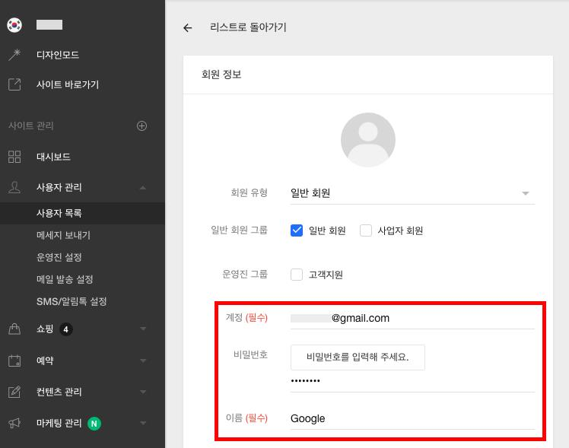Open 메세지 보내기 submenu item
The height and width of the screenshot is (448, 569).
[x=63, y=235]
